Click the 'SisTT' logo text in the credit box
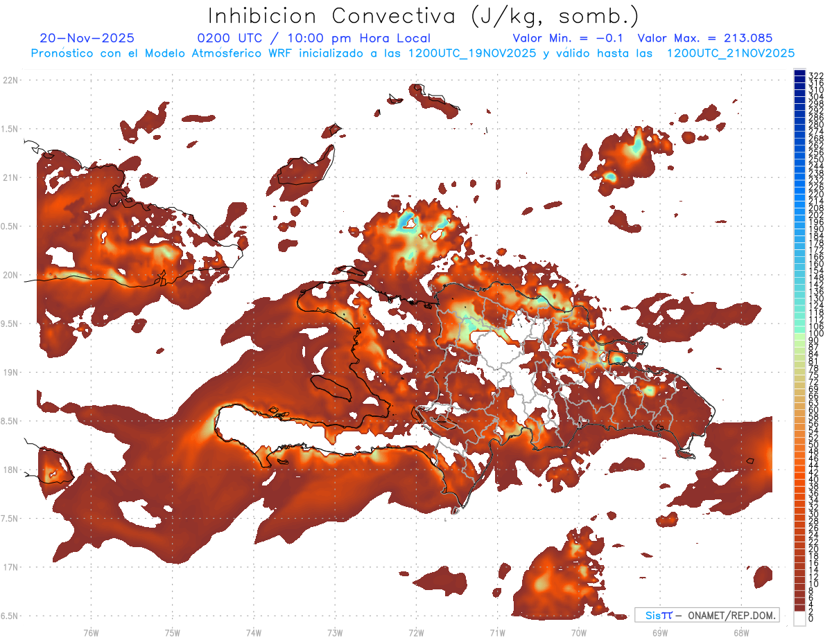 658,615
